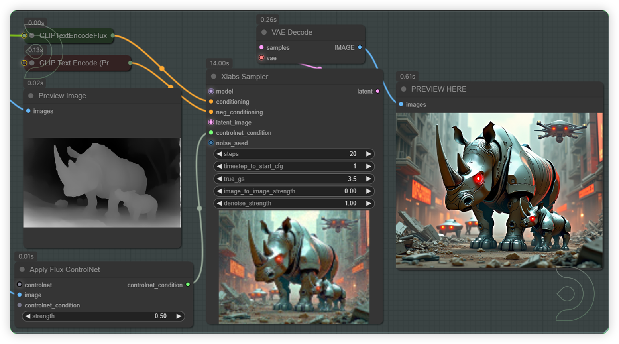
Task: Select the controlnet_condition input socket on Xlabs Sampler
Action: point(211,133)
